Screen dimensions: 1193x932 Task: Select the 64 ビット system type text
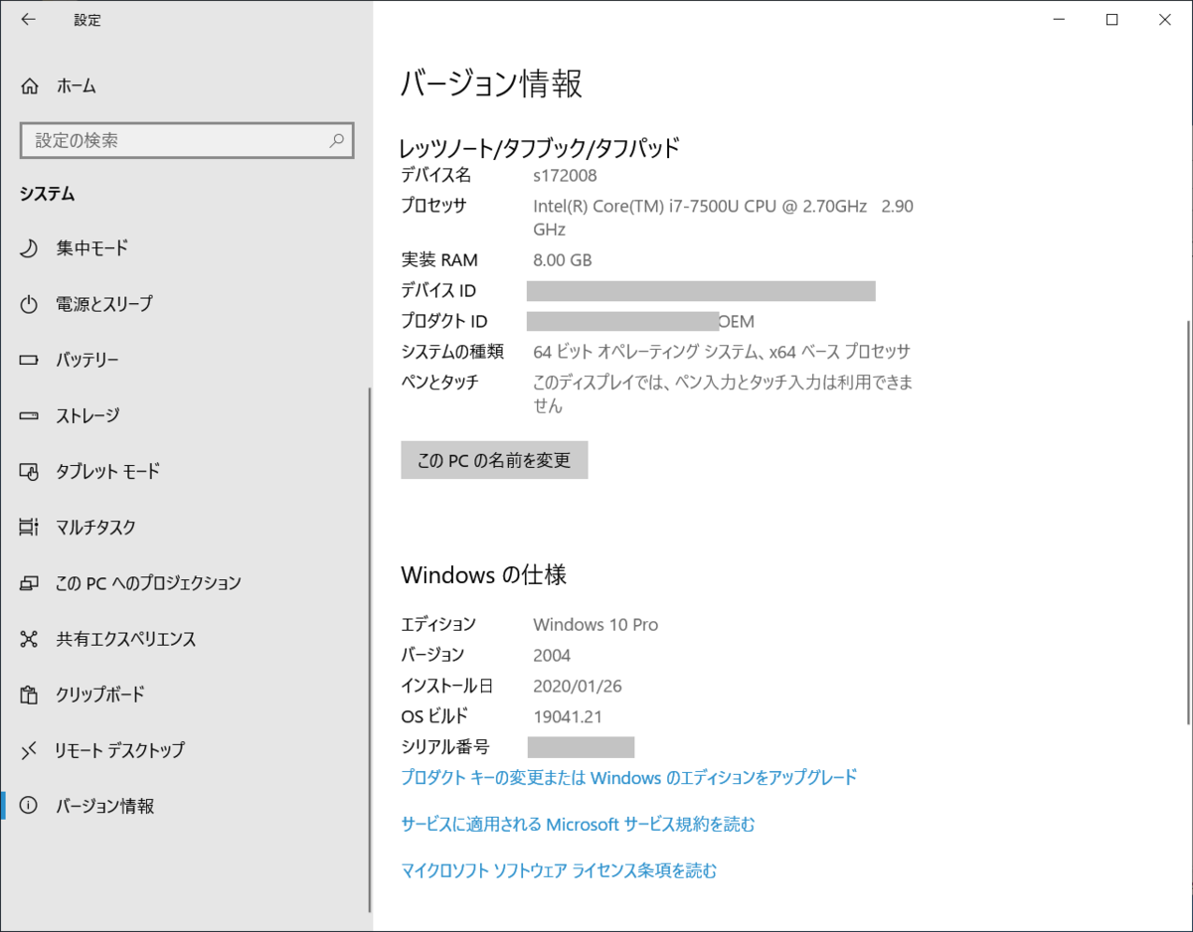pyautogui.click(x=722, y=352)
